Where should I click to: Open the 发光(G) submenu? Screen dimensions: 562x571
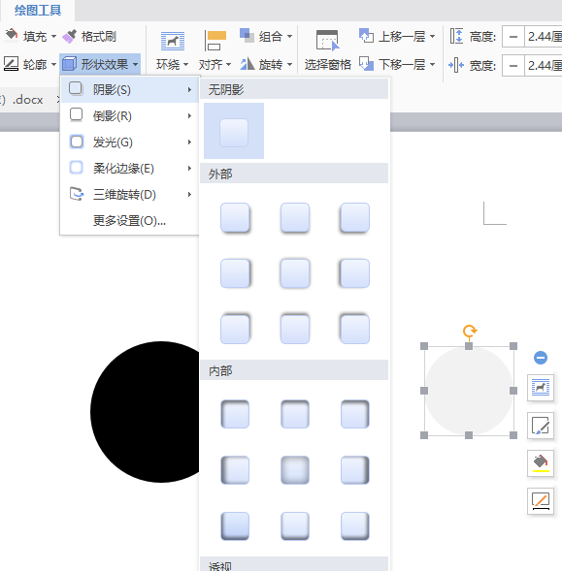[x=130, y=142]
